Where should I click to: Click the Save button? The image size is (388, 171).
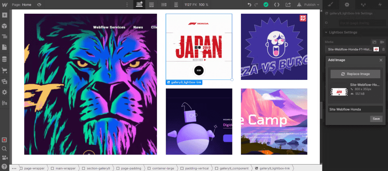(376, 119)
